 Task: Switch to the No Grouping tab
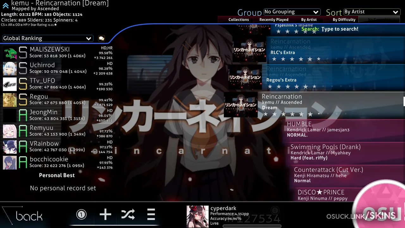tap(379, 19)
